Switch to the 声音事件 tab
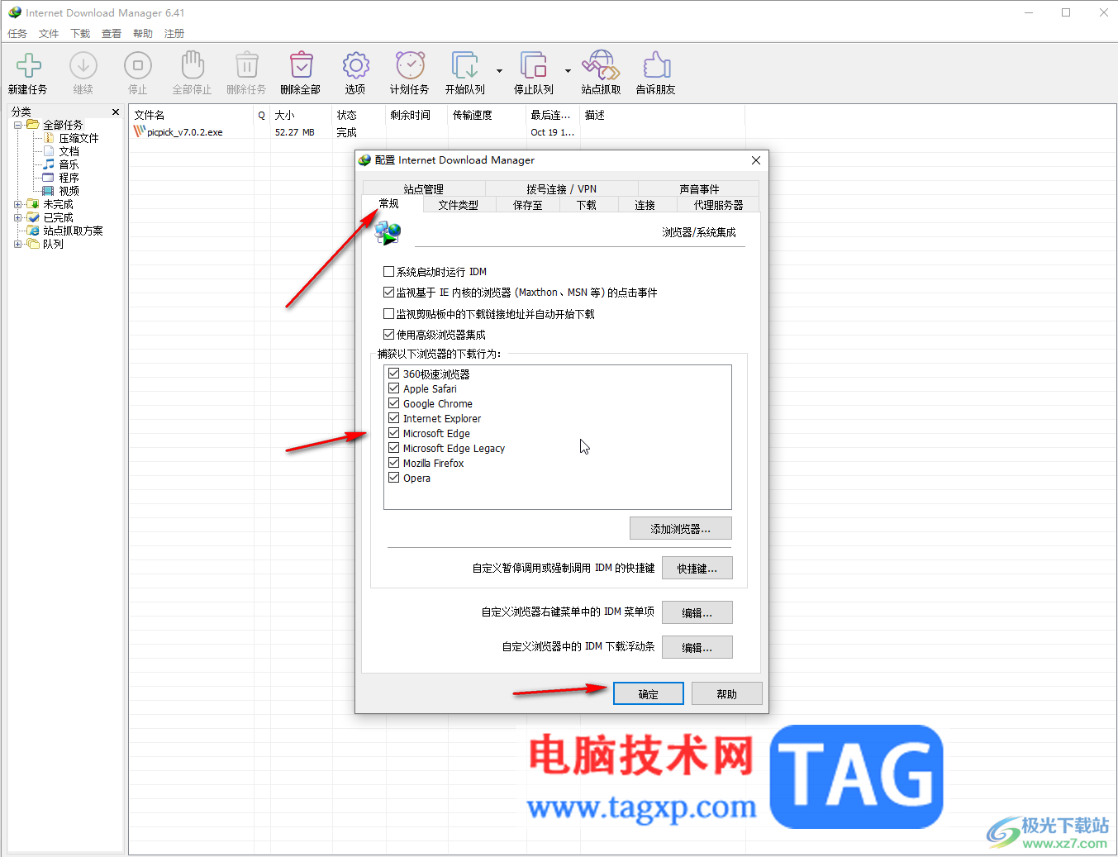The height and width of the screenshot is (857, 1118). click(x=699, y=189)
